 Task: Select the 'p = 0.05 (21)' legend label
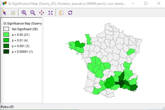(x=21, y=35)
